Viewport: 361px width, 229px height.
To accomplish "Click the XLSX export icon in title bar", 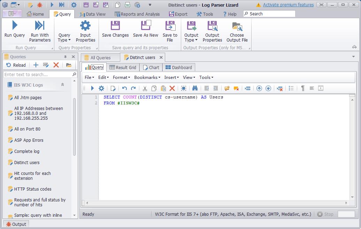I will point(128,5).
